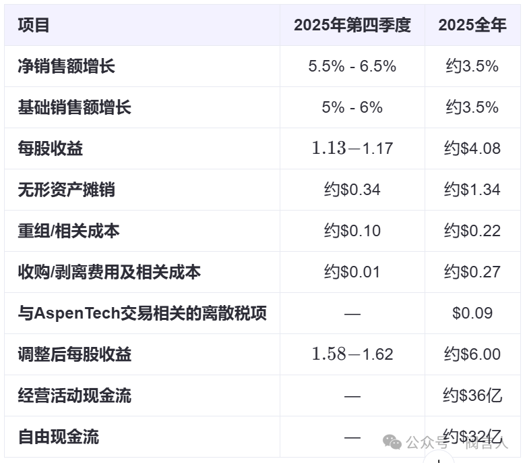525x463 pixels.
Task: Click the 经营活动现金流 row label
Action: (x=75, y=396)
